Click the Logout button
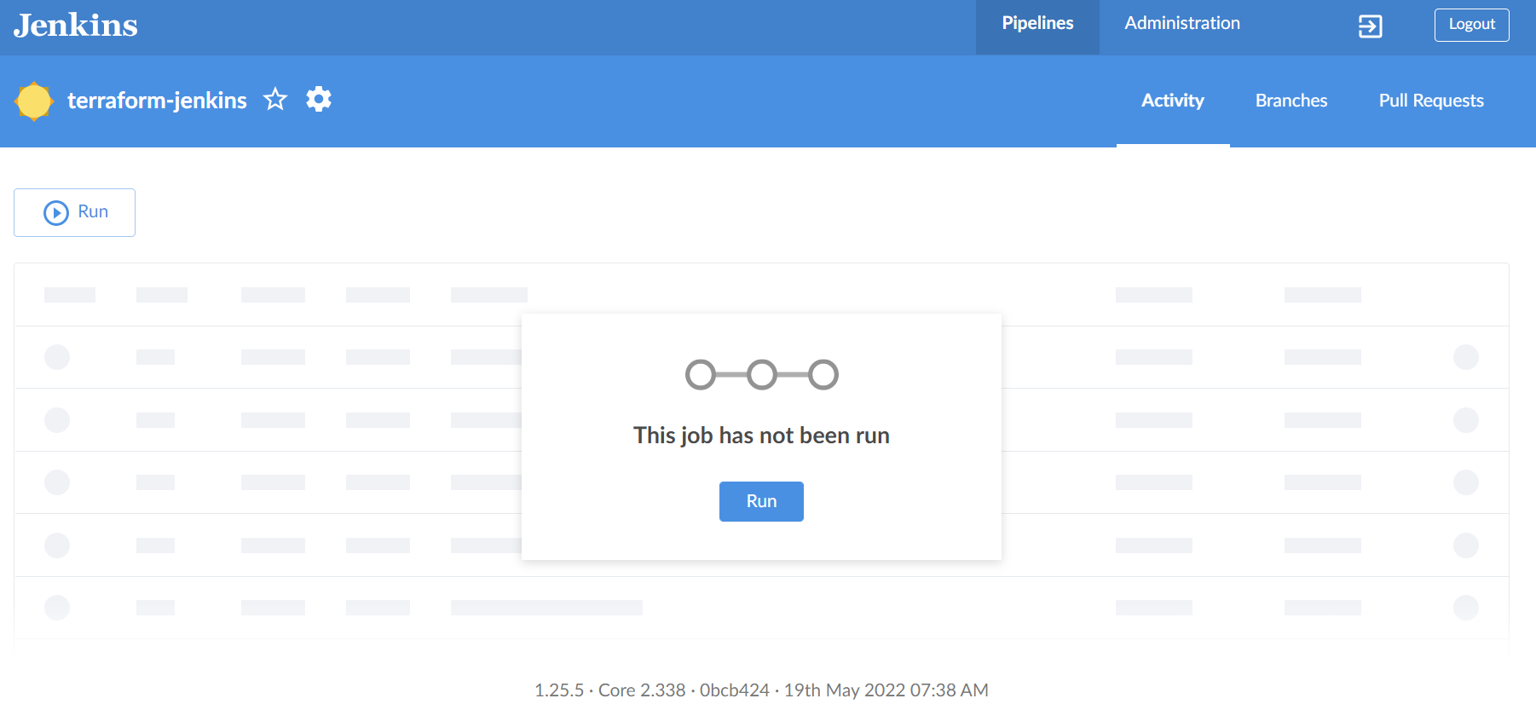 tap(1472, 25)
